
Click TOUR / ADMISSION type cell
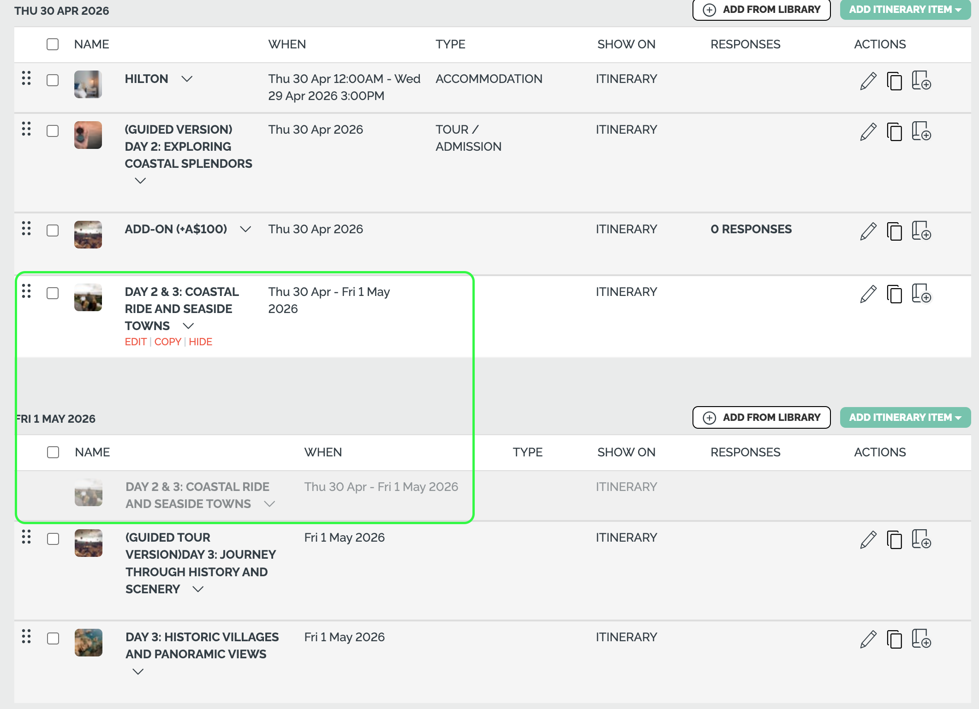coord(468,138)
